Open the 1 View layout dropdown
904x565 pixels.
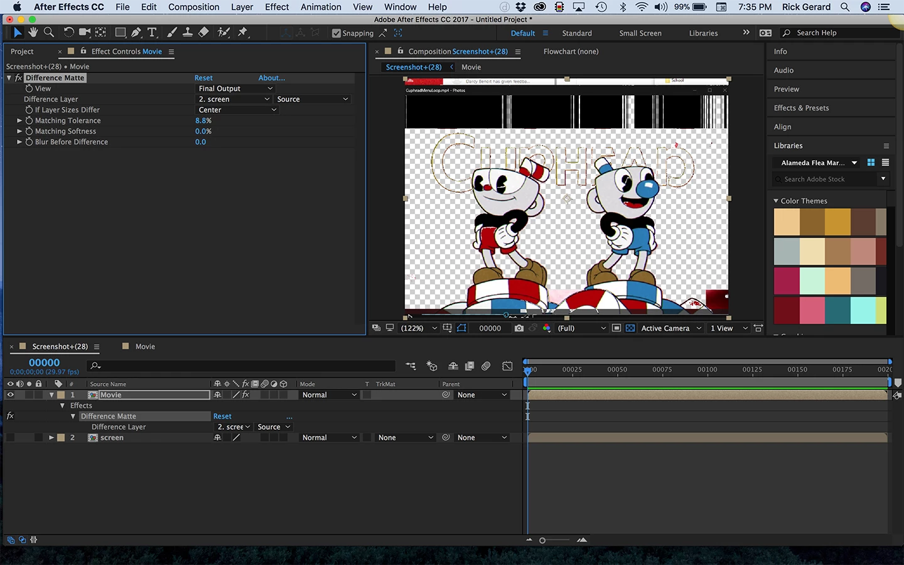coord(728,328)
